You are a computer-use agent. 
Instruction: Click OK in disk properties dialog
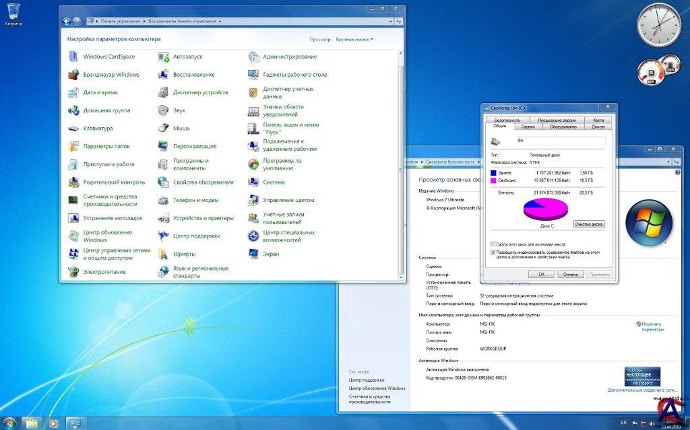[541, 275]
